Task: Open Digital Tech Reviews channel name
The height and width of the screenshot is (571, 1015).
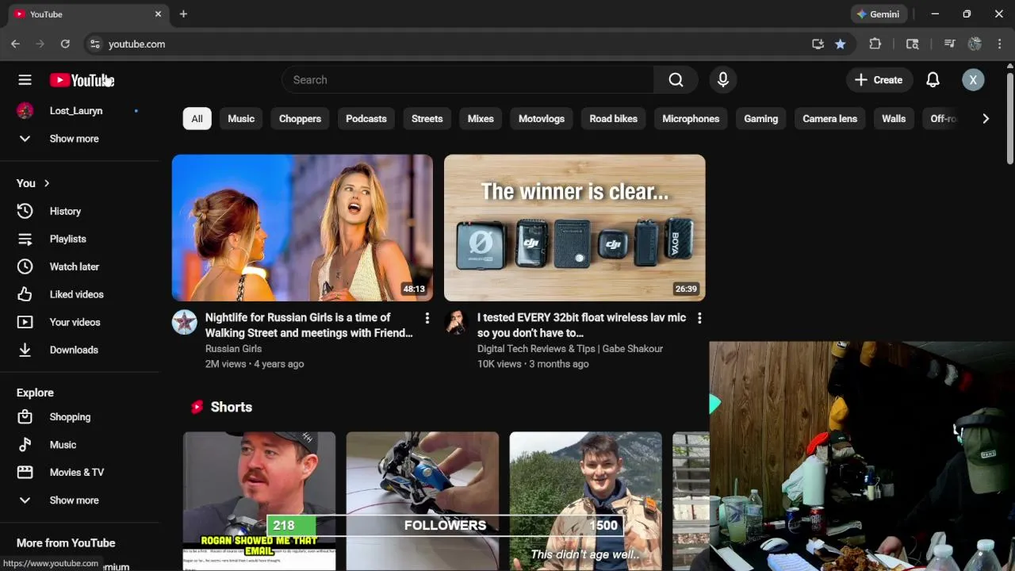Action: (x=570, y=348)
